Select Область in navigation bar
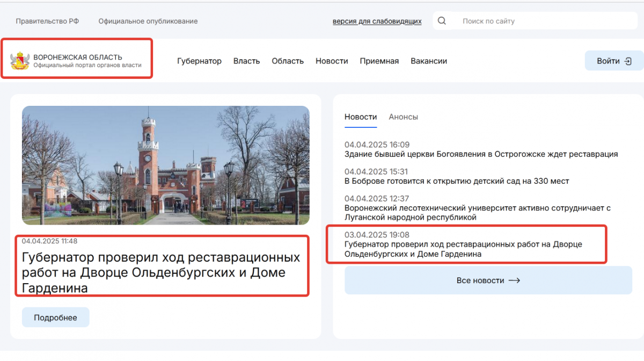The height and width of the screenshot is (361, 644). pyautogui.click(x=288, y=61)
